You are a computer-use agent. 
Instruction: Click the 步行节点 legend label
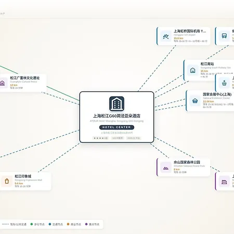point(39,224)
